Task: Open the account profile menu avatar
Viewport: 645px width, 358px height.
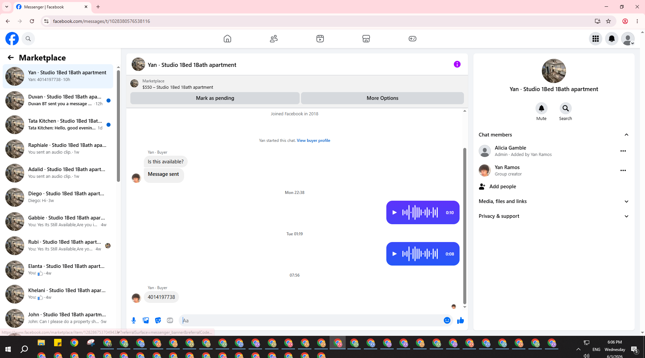Action: (628, 39)
